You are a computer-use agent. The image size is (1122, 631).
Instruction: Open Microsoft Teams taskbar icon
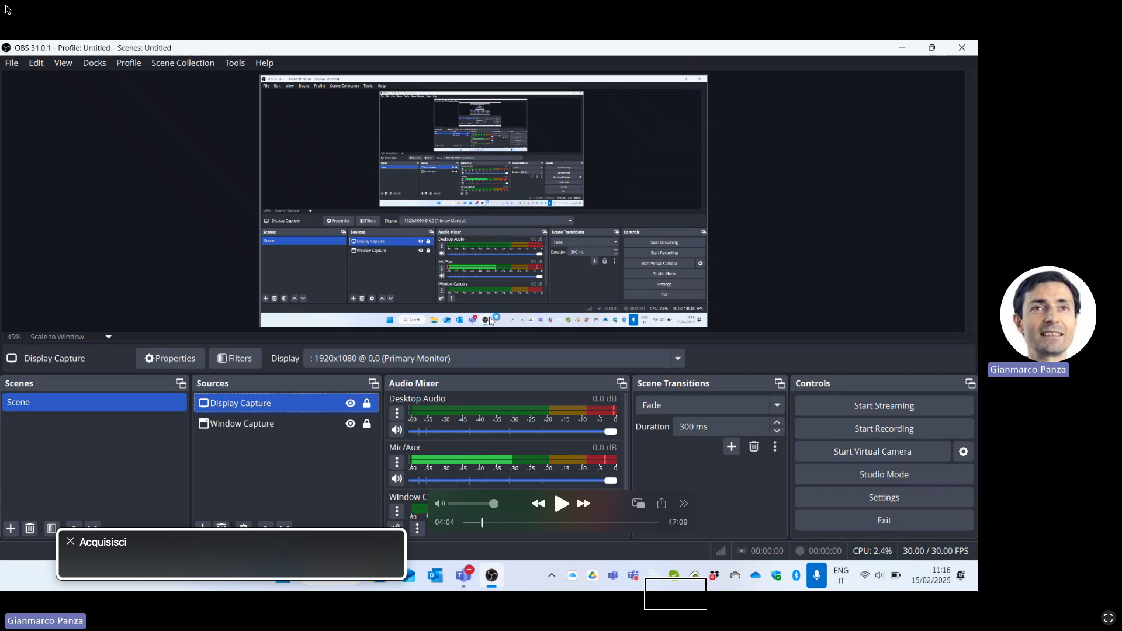(x=464, y=575)
